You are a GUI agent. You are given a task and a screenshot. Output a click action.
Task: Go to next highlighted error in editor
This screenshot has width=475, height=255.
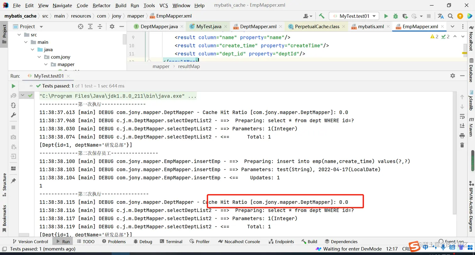(x=463, y=37)
